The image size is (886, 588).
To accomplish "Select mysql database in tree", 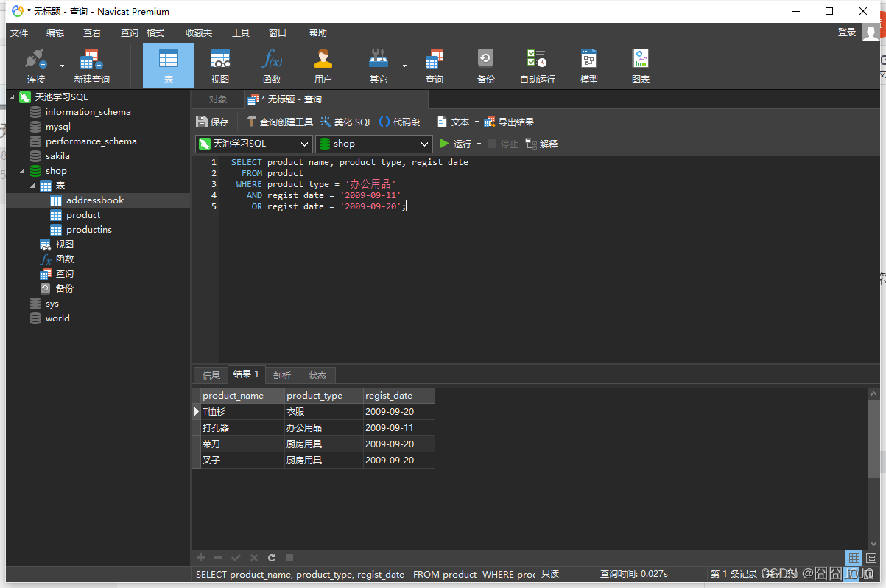I will click(x=58, y=127).
